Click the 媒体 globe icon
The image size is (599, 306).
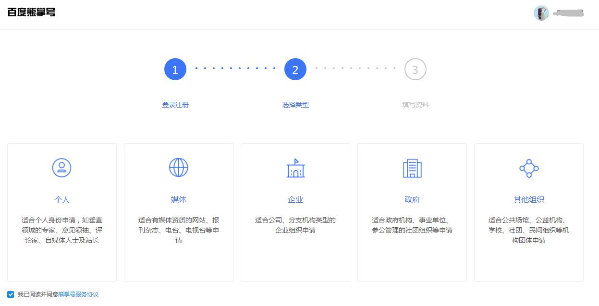178,168
